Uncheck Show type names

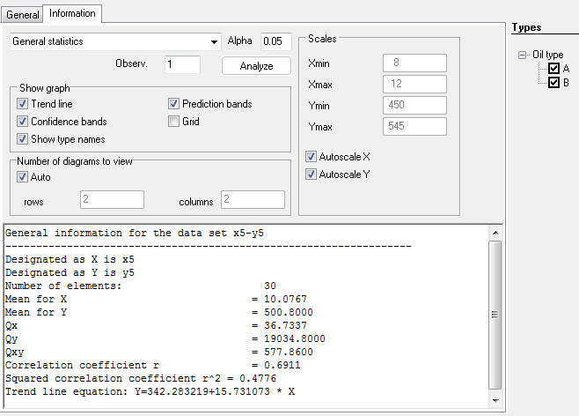tap(23, 139)
